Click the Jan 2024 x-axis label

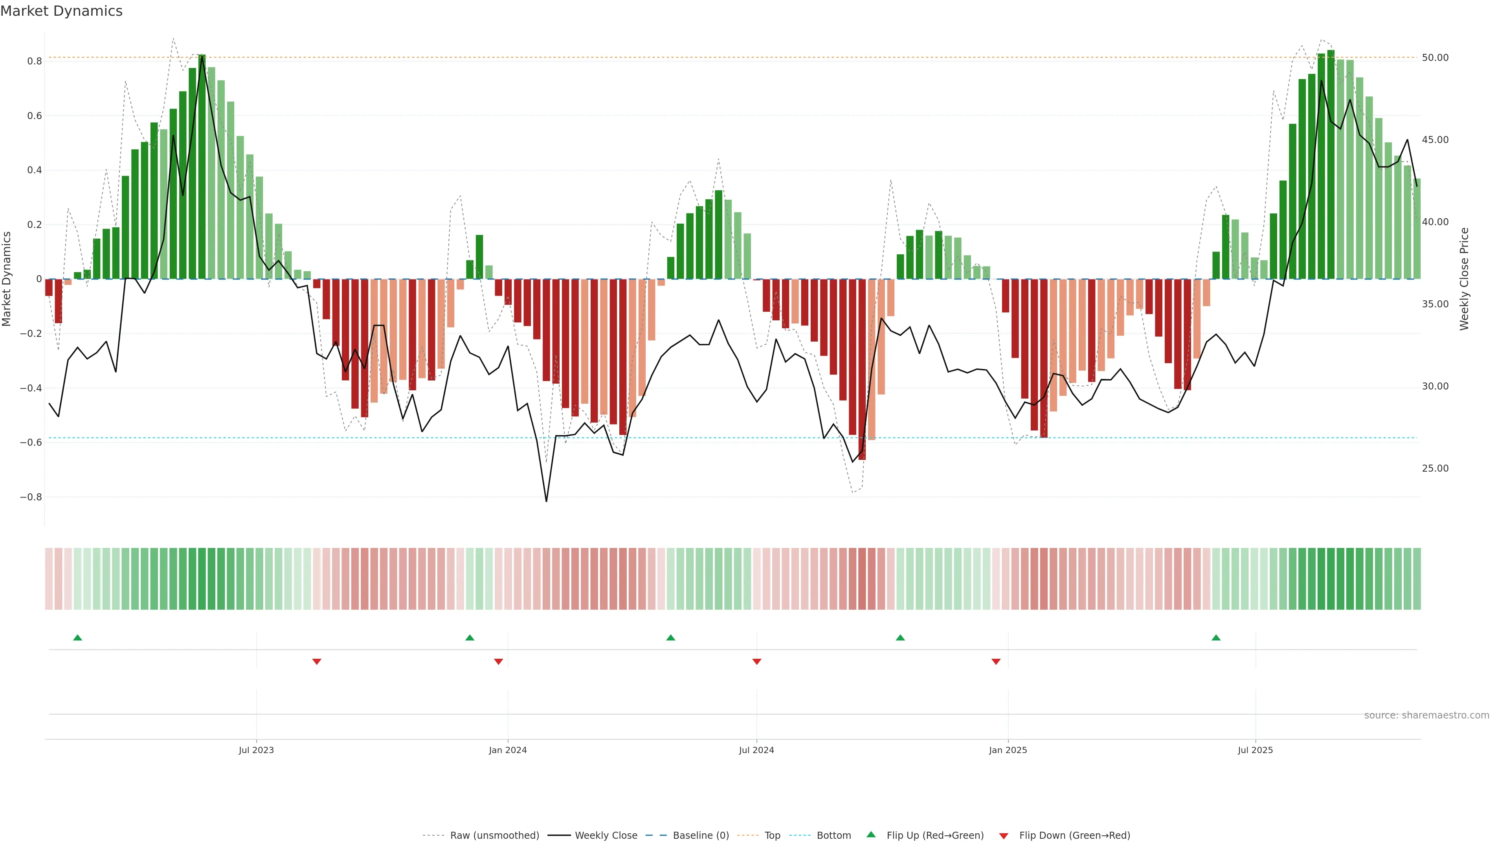click(x=508, y=751)
